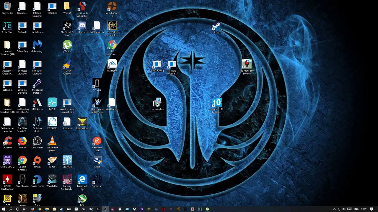Launch µTorrent from the desktop
This screenshot has height=212, width=378.
[x=67, y=47]
